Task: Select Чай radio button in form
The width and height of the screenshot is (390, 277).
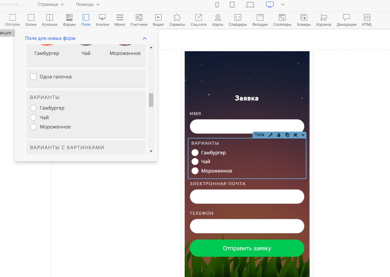Action: point(195,162)
